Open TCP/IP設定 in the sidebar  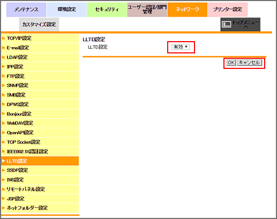[x=40, y=38]
